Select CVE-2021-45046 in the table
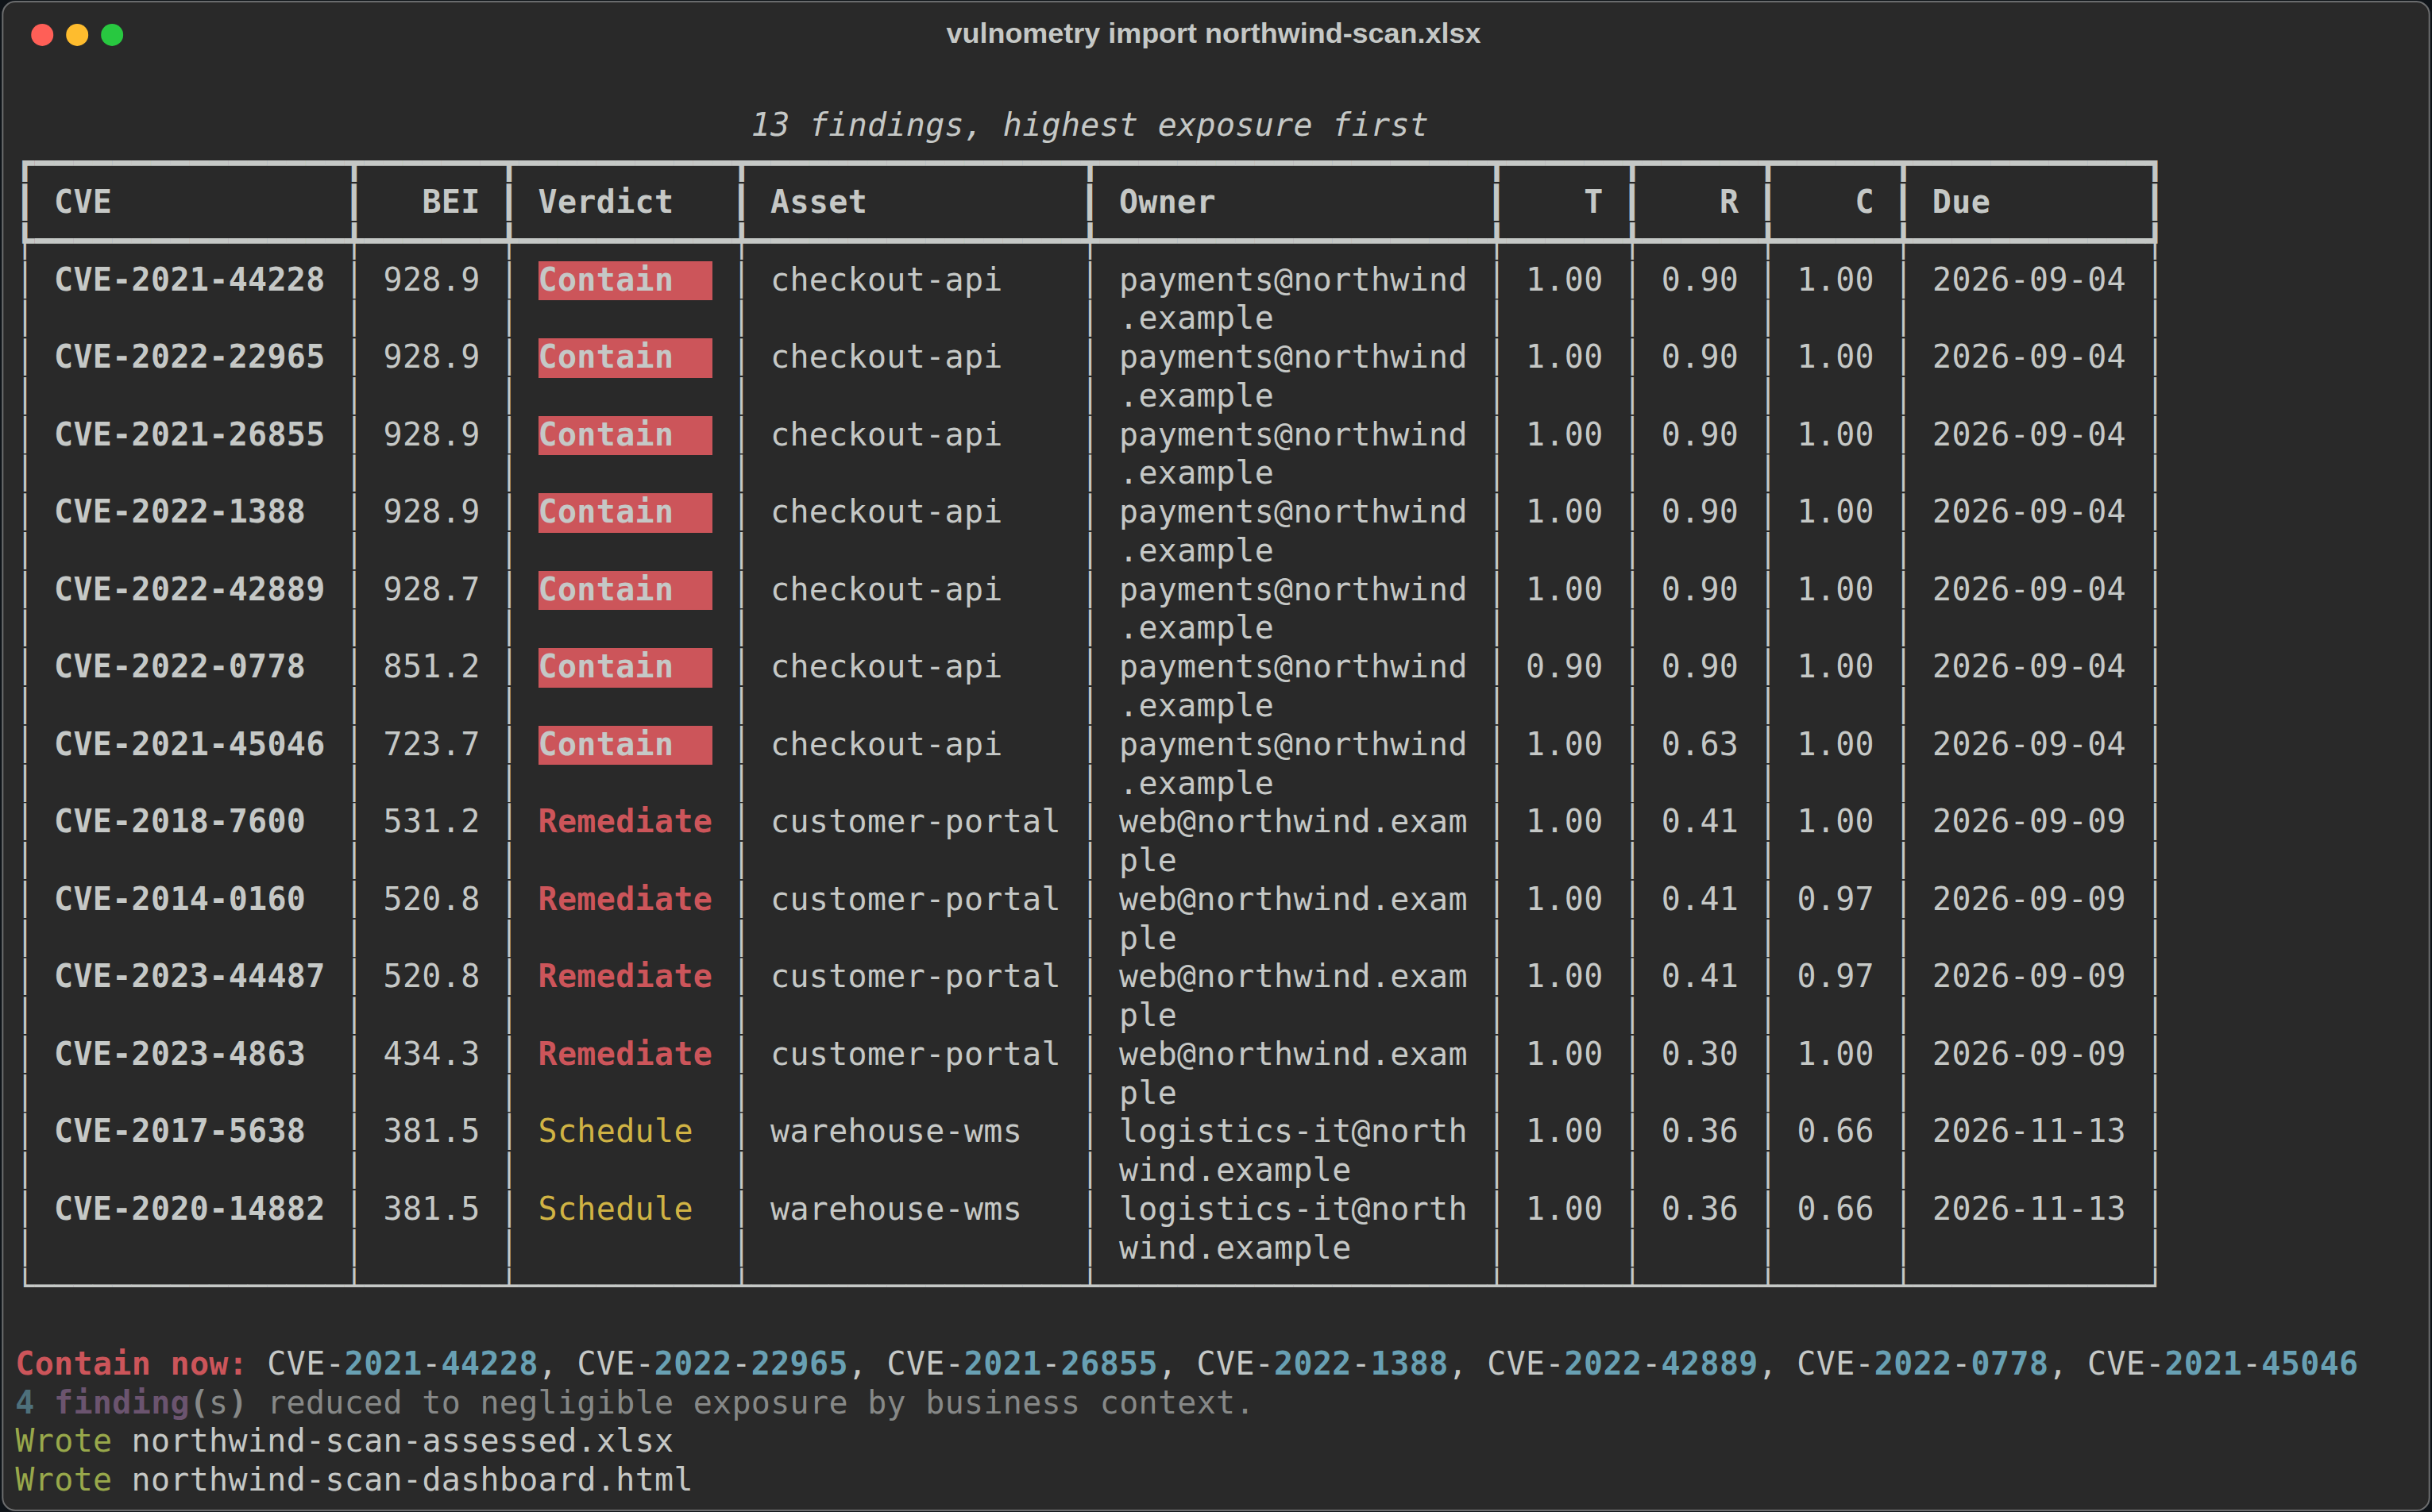This screenshot has width=2432, height=1512. point(189,745)
